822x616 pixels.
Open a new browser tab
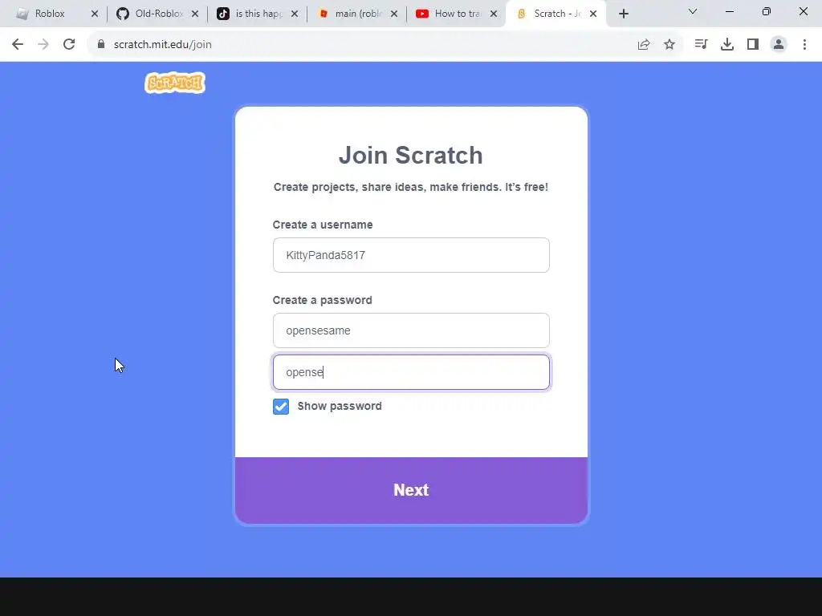(623, 14)
